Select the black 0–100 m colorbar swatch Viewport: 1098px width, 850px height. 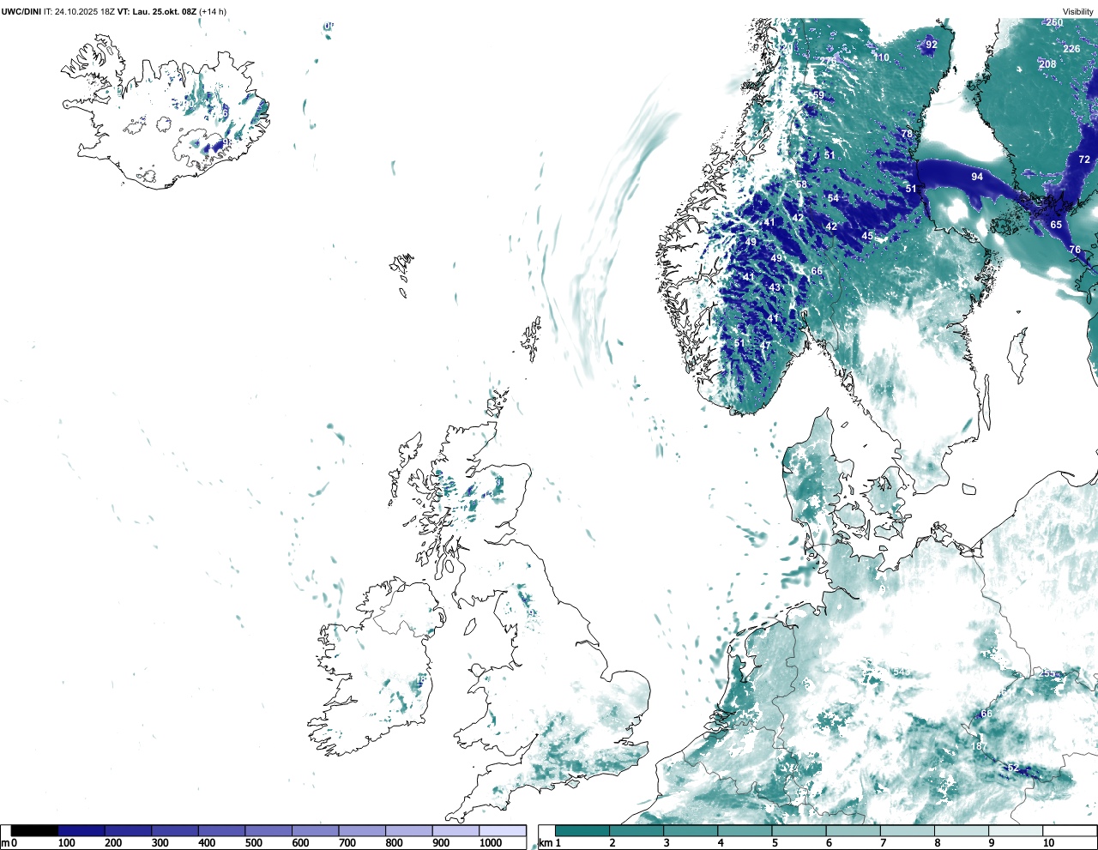[35, 830]
